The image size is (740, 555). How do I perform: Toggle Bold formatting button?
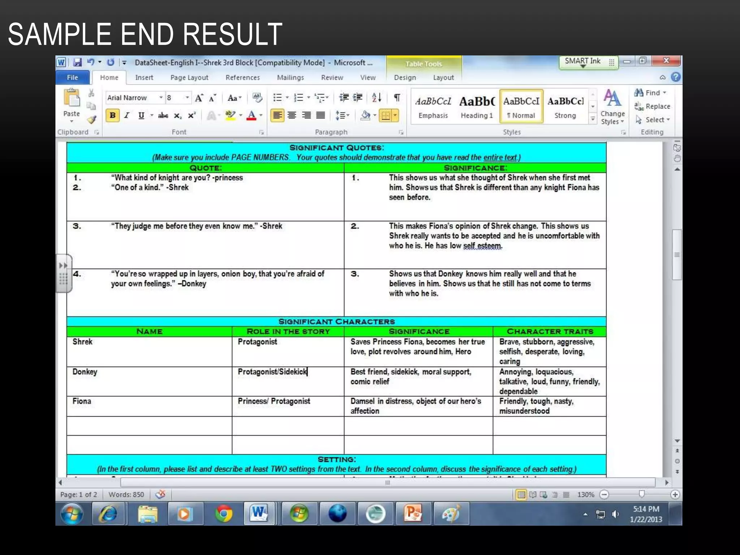click(x=113, y=116)
